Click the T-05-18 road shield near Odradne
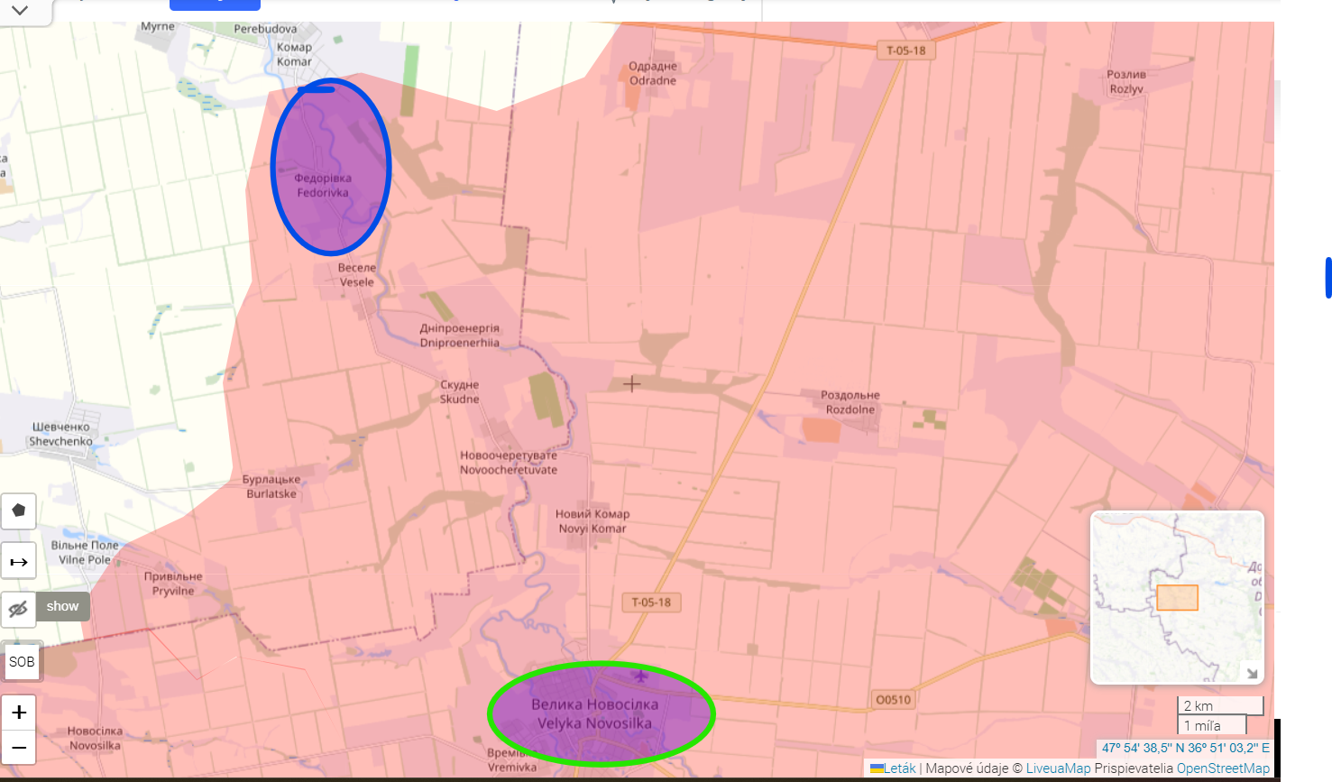This screenshot has height=782, width=1332. [x=905, y=51]
